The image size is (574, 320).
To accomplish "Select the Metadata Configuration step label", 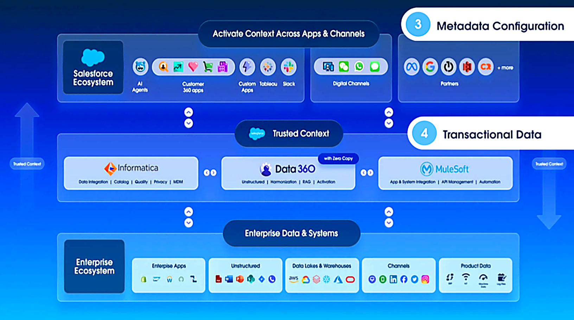I will click(x=500, y=26).
